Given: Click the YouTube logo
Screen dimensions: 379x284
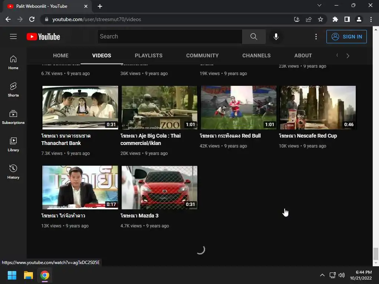Looking at the screenshot, I should point(43,37).
